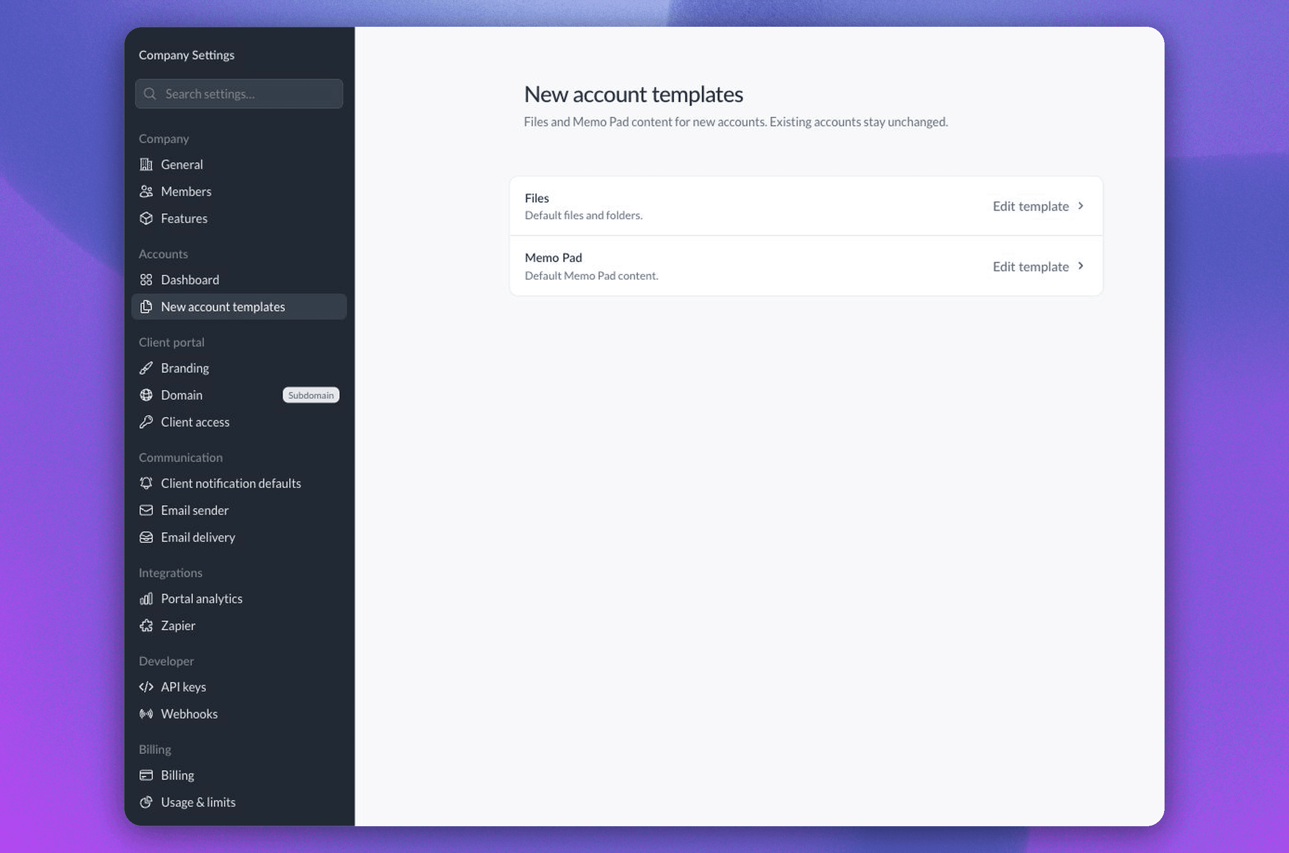1289x853 pixels.
Task: Click the New account templates document icon
Action: click(146, 307)
